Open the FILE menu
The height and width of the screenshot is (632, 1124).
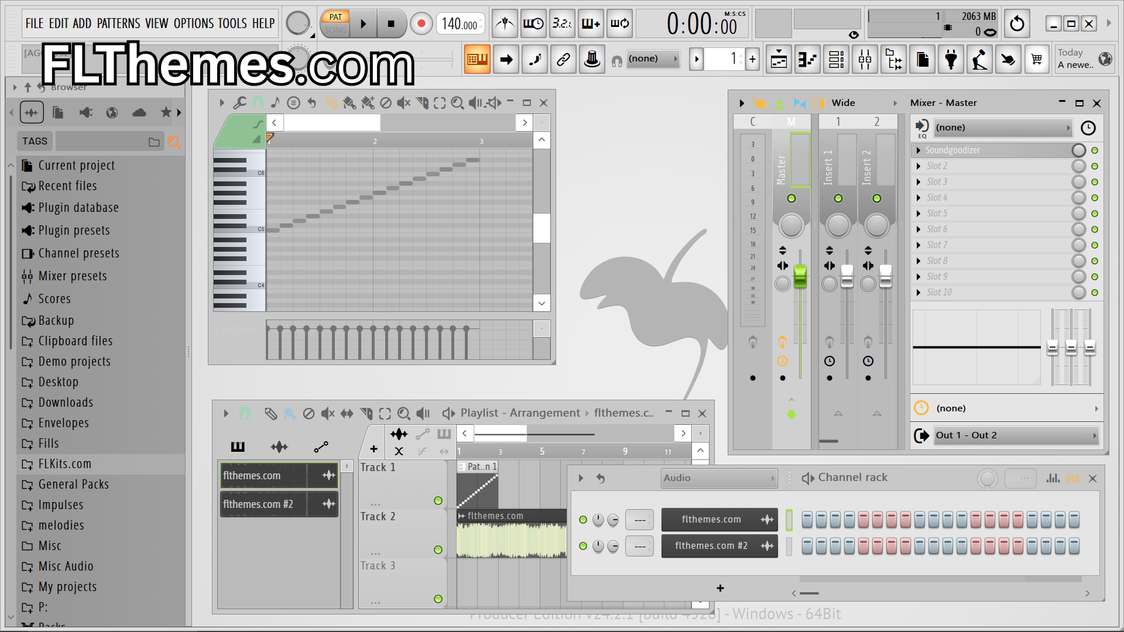(35, 23)
